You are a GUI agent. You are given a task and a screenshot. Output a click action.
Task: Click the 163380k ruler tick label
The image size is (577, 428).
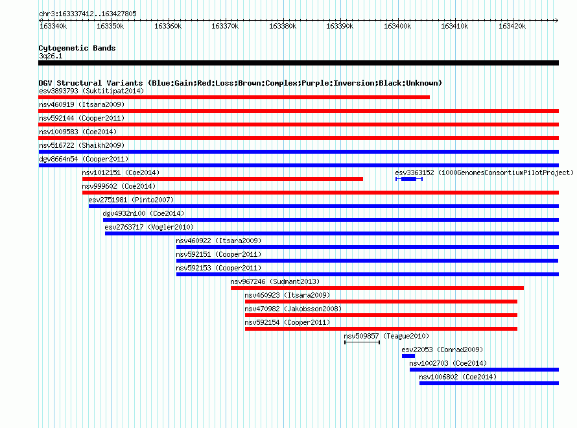283,26
